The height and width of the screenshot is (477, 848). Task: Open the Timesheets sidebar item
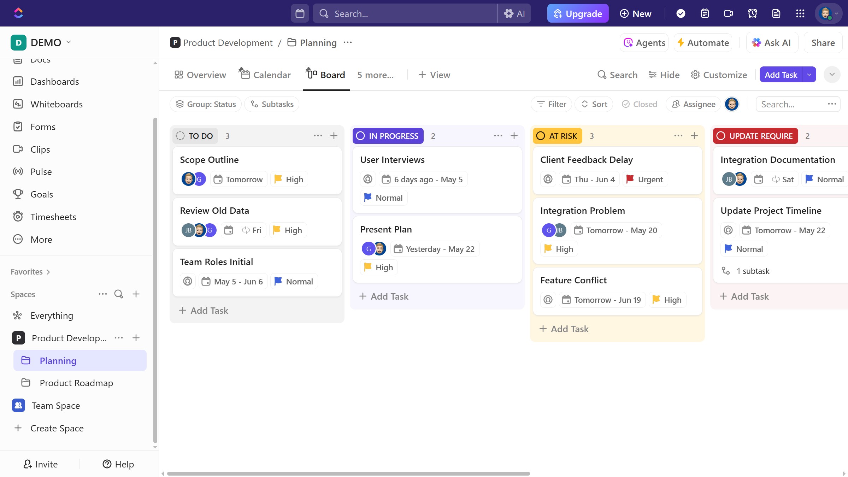point(53,217)
